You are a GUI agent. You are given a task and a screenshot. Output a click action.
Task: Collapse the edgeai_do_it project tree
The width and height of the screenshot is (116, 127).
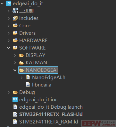[2, 4]
